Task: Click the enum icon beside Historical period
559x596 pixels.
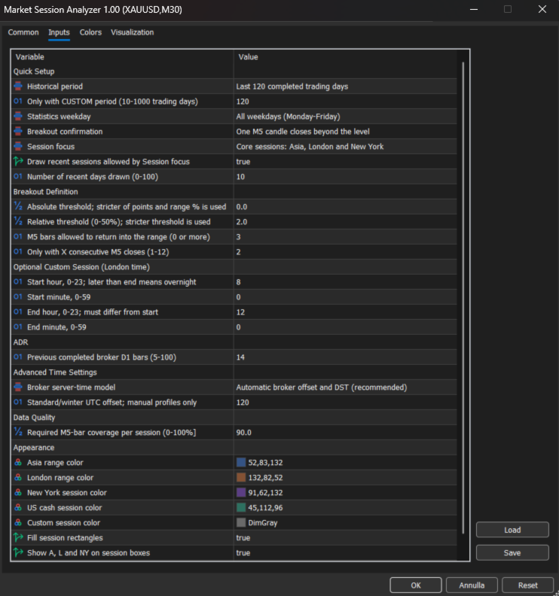Action: coord(18,87)
